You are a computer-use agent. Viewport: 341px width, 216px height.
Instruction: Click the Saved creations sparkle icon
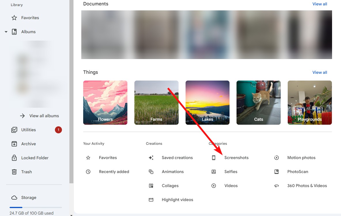[x=151, y=158]
